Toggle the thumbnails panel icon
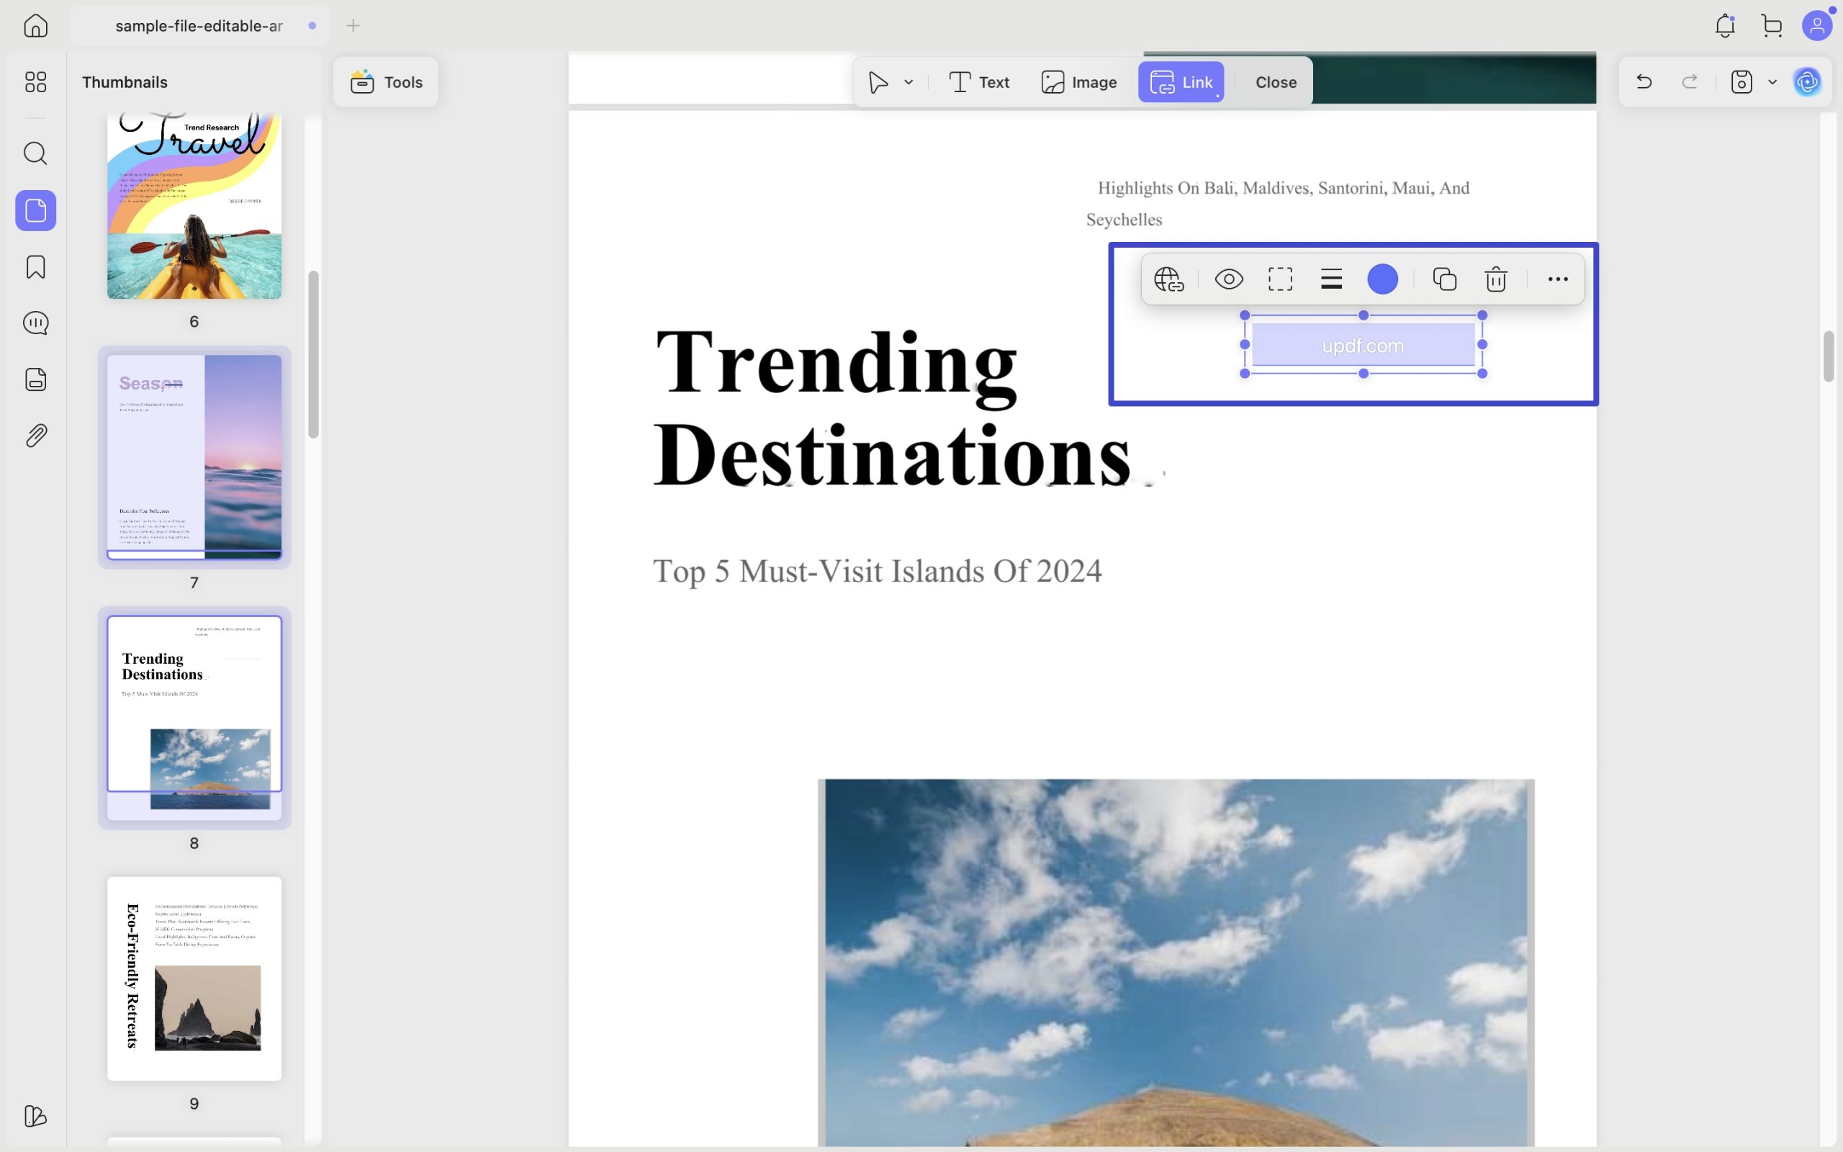The image size is (1843, 1152). 36,210
